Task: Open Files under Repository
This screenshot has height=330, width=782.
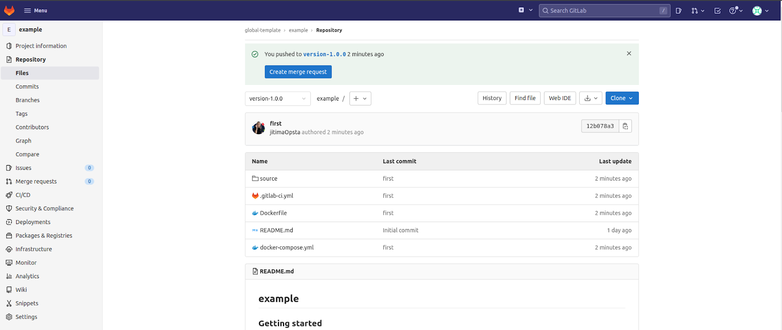Action: [50, 73]
